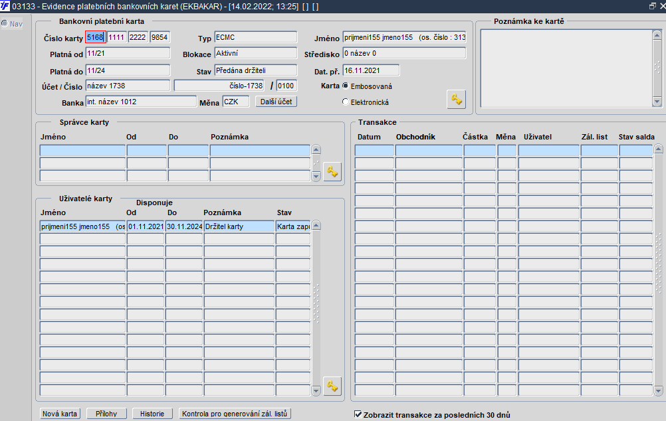
Task: Click the Měna field showing CZK
Action: [x=236, y=102]
